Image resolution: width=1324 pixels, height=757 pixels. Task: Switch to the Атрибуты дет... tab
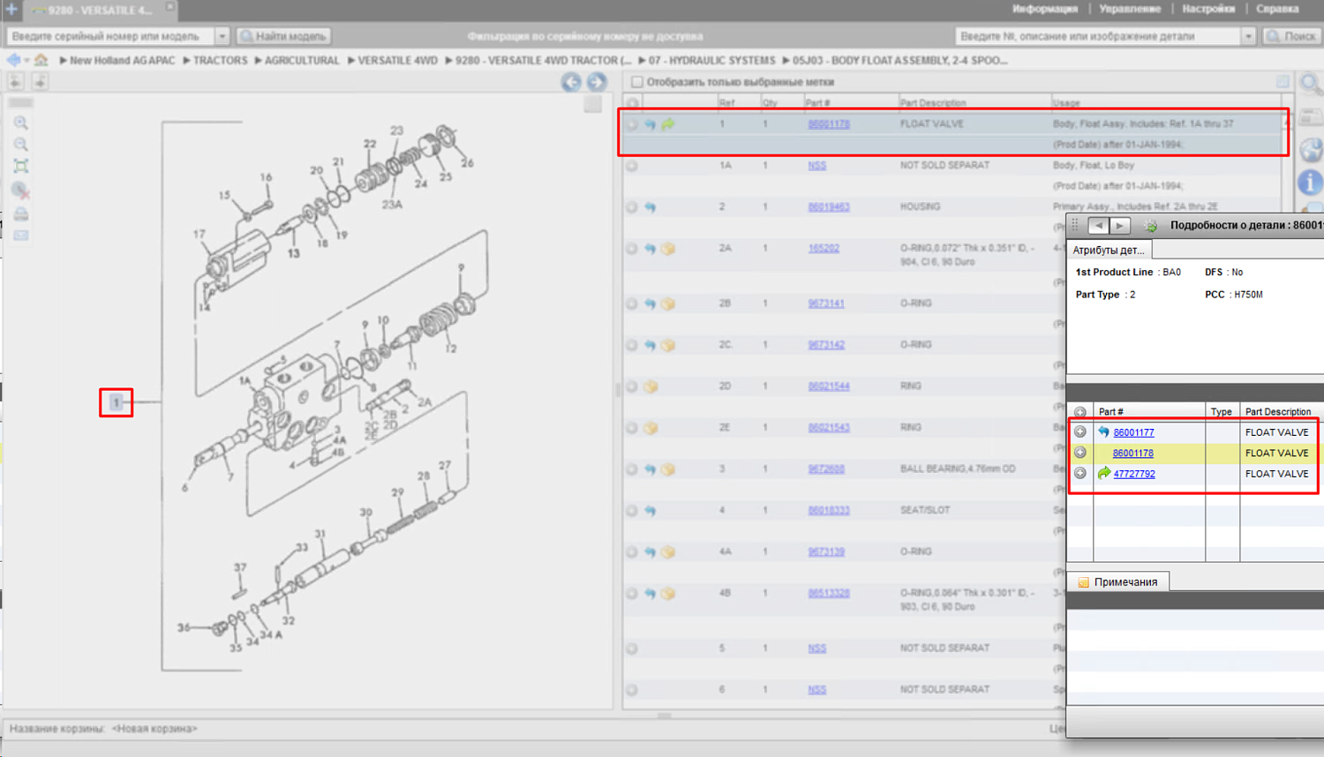point(1109,250)
